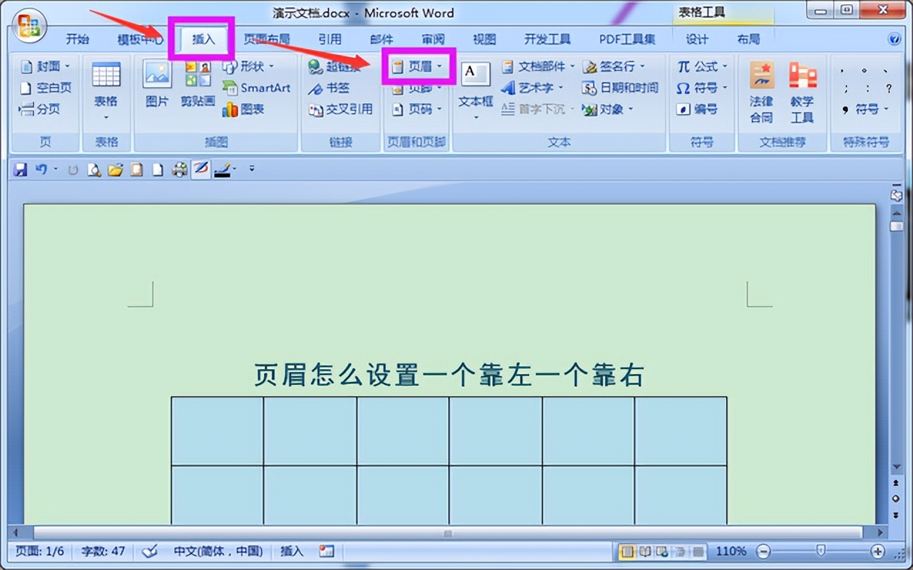Open the PDF工具集 tab

[x=627, y=39]
